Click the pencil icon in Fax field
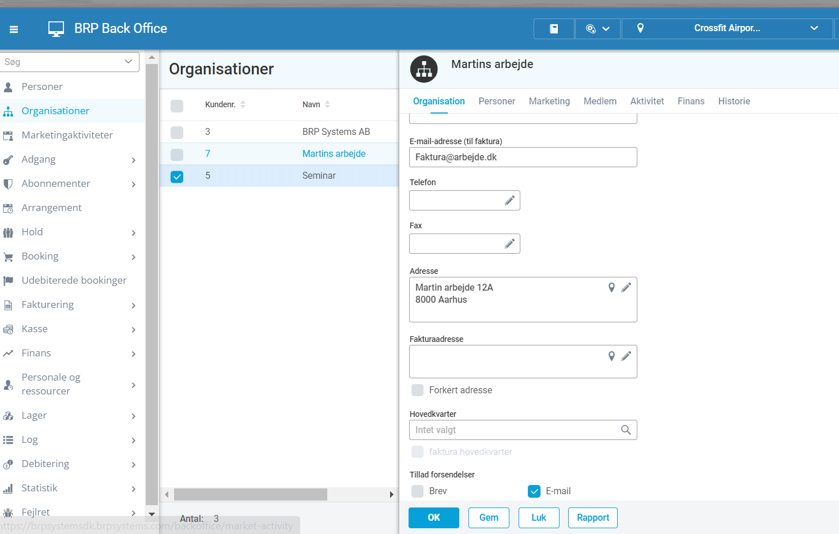 tap(509, 243)
